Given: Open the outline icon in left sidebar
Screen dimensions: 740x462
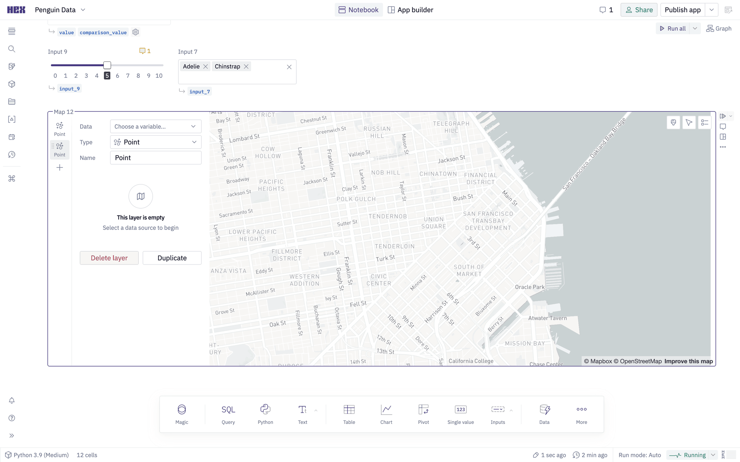Looking at the screenshot, I should pyautogui.click(x=12, y=31).
